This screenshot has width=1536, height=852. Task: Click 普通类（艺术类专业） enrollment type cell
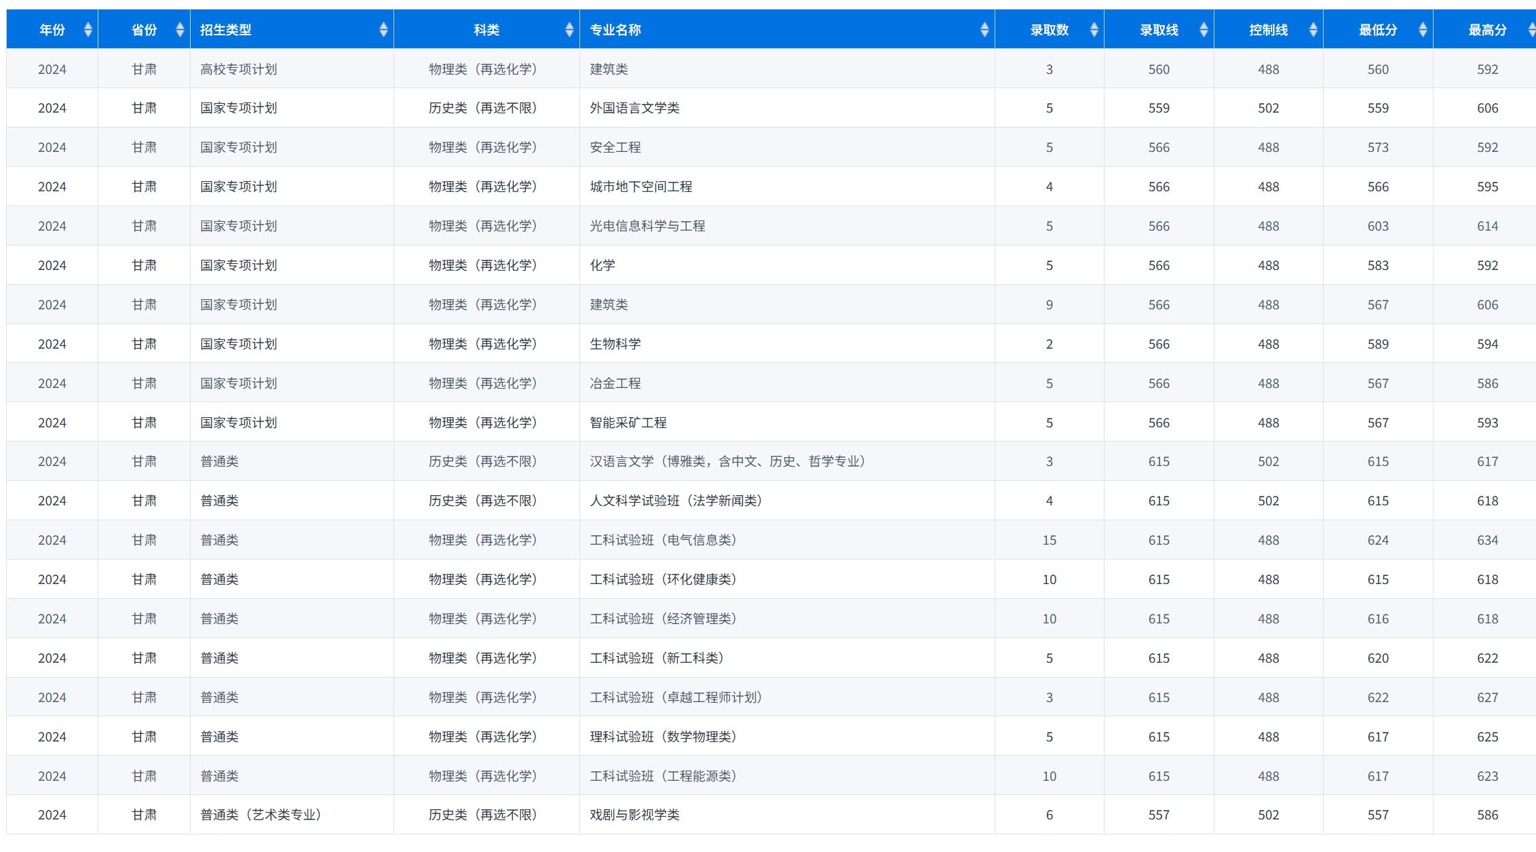pyautogui.click(x=261, y=815)
